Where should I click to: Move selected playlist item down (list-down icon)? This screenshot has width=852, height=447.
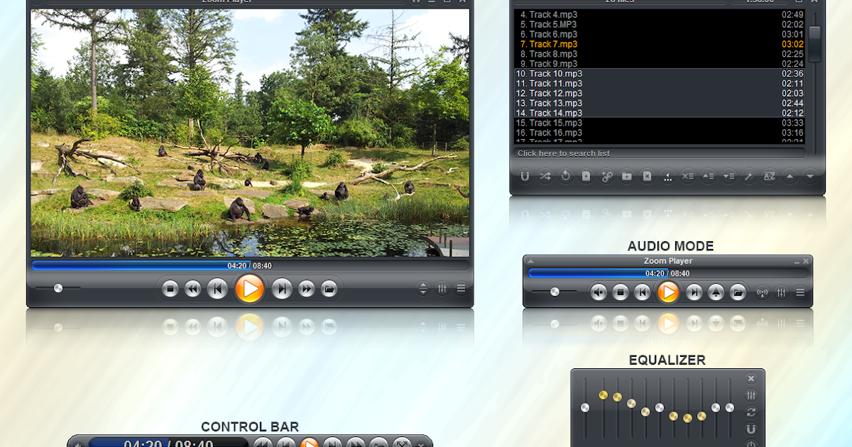728,177
